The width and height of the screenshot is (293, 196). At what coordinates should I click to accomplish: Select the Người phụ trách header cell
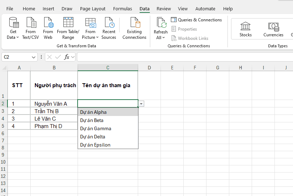[54, 85]
